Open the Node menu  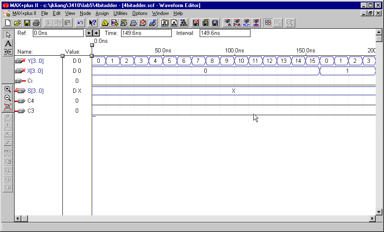[x=85, y=13]
